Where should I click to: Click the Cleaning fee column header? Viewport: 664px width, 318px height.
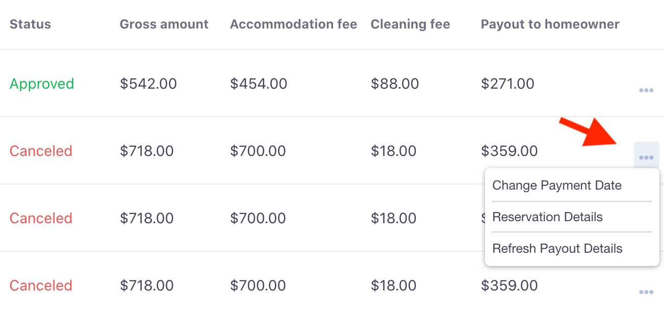click(x=411, y=24)
